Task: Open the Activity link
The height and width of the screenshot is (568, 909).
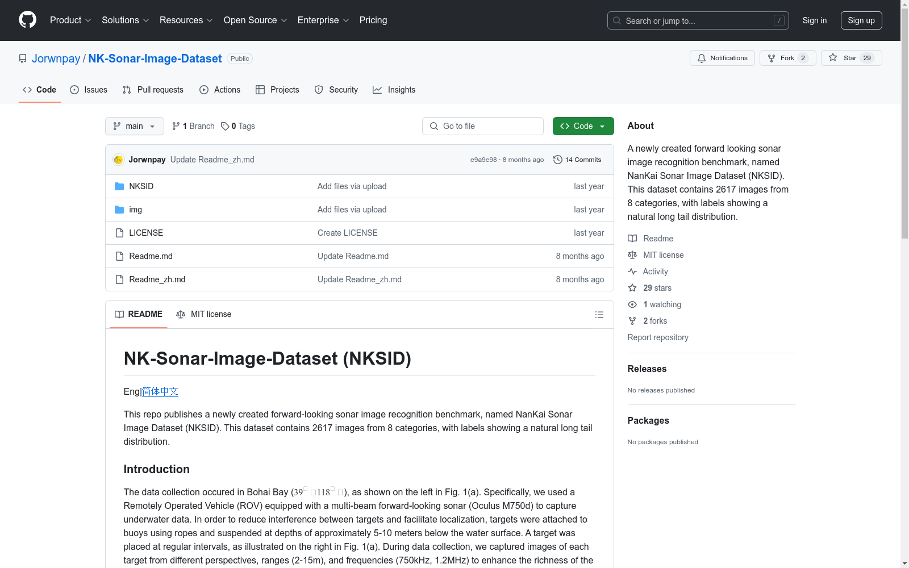Action: [x=648, y=272]
